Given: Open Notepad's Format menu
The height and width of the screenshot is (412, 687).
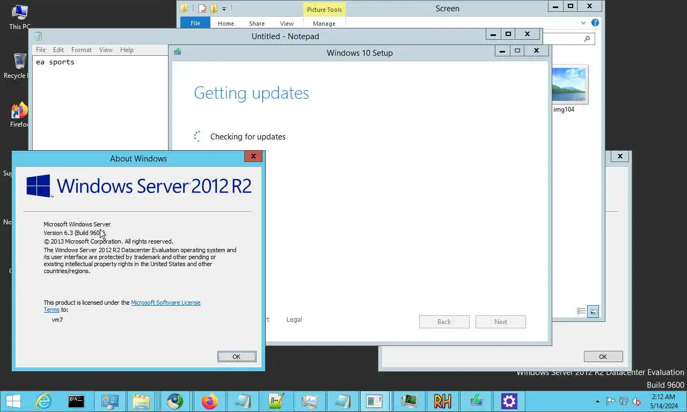Looking at the screenshot, I should click(x=82, y=50).
